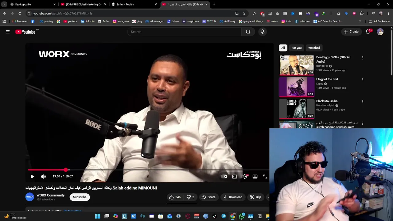Open options menu for Elegy of the End

(363, 79)
